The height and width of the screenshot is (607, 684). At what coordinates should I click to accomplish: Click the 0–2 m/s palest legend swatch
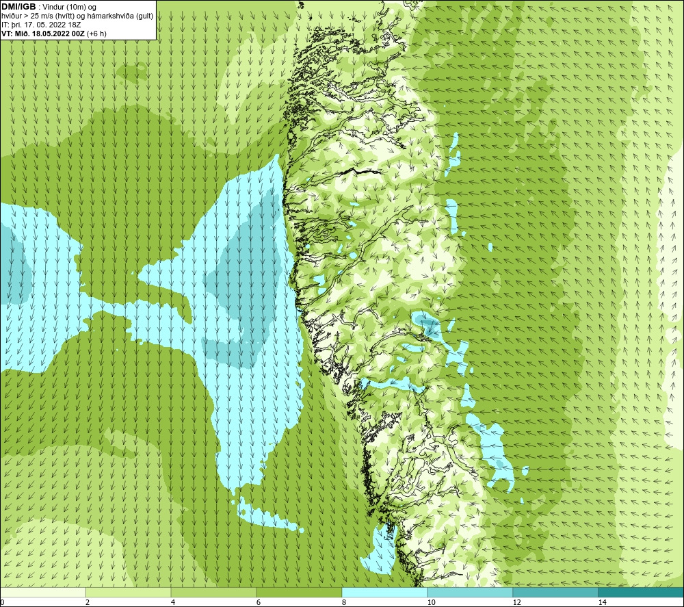point(42,592)
